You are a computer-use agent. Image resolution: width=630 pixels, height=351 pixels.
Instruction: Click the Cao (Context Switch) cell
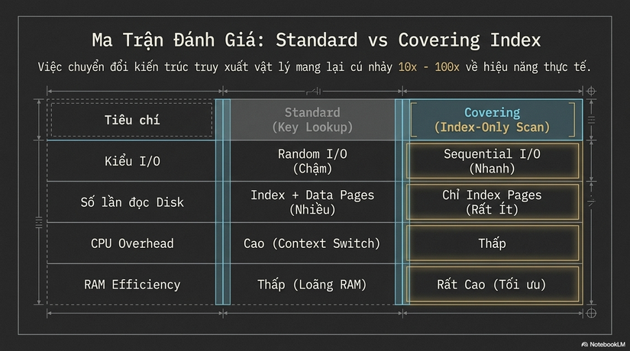[312, 243]
